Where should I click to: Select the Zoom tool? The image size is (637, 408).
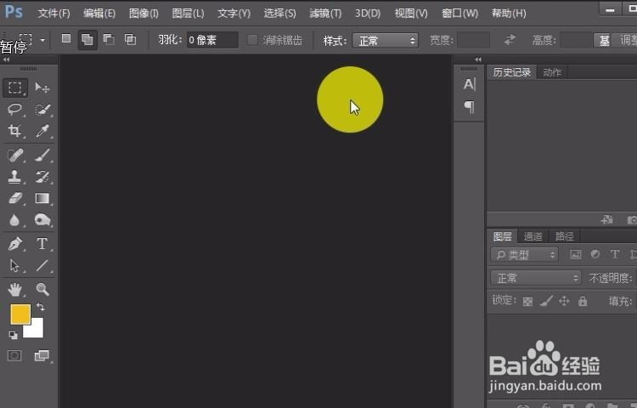(x=42, y=289)
